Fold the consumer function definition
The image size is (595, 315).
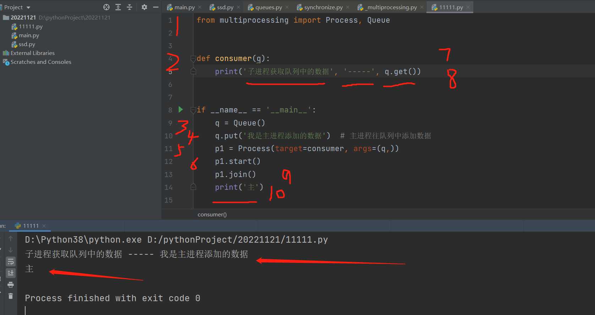click(x=193, y=59)
